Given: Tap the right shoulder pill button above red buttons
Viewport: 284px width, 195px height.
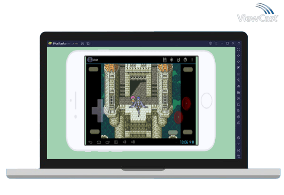Looking at the screenshot, I should [x=188, y=70].
